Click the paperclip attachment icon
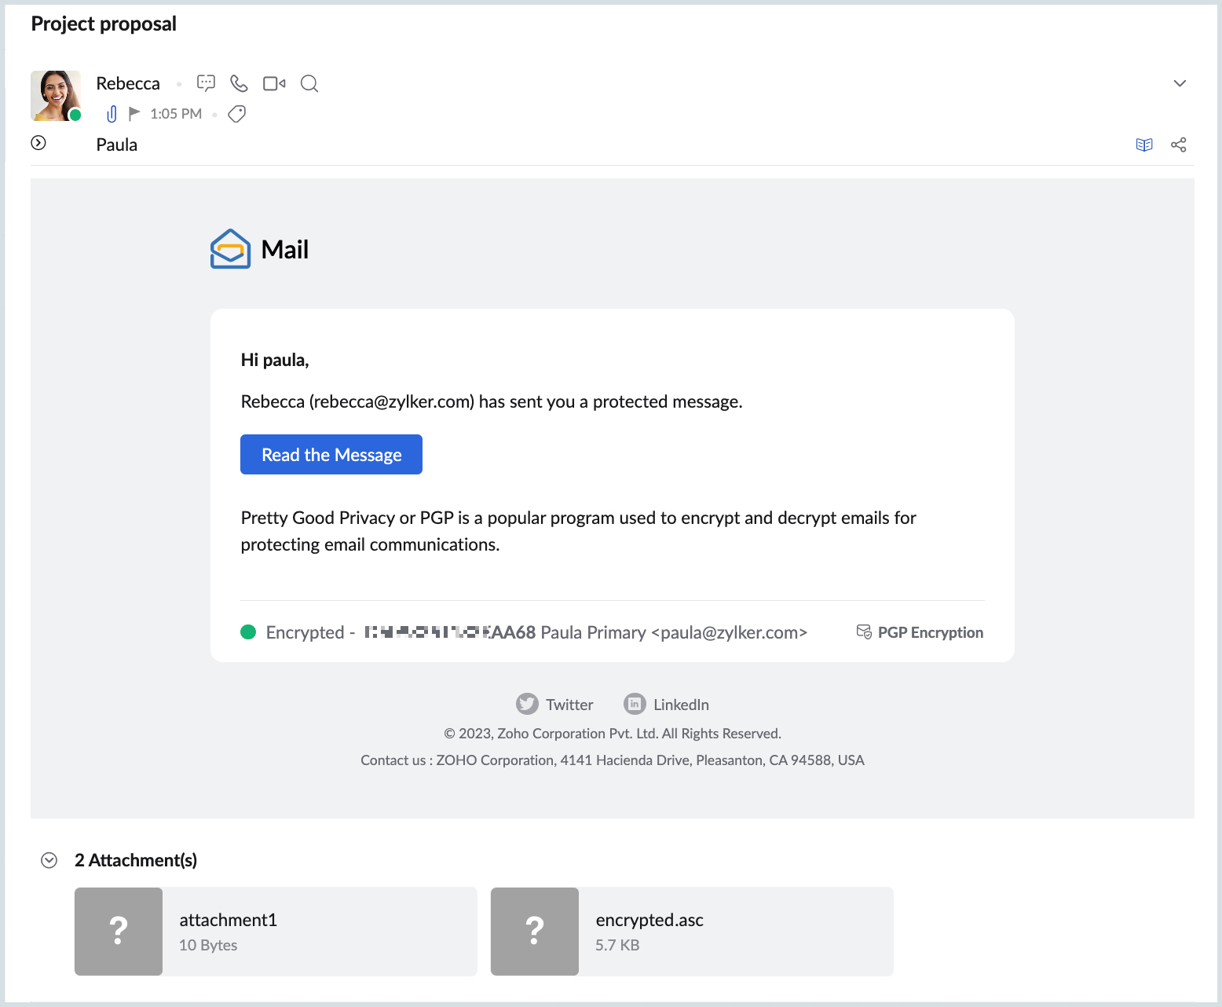Viewport: 1222px width, 1007px height. click(112, 114)
